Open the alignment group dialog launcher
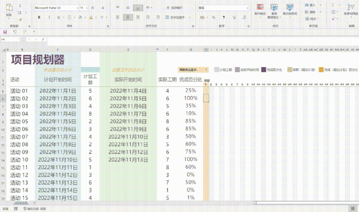 (193, 26)
